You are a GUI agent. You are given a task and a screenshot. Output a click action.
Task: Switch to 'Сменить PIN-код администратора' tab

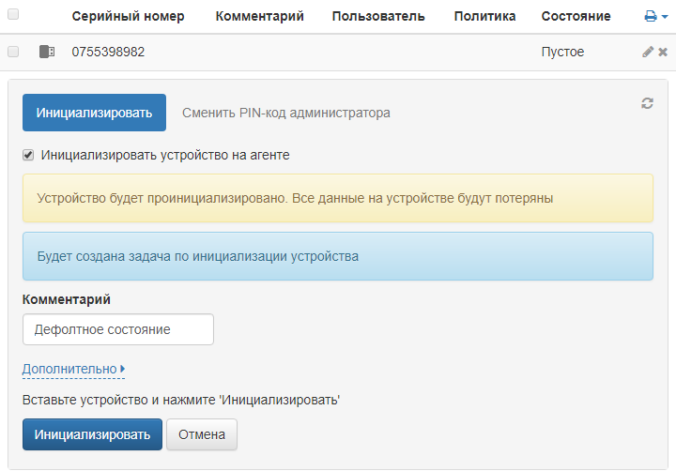(x=285, y=113)
